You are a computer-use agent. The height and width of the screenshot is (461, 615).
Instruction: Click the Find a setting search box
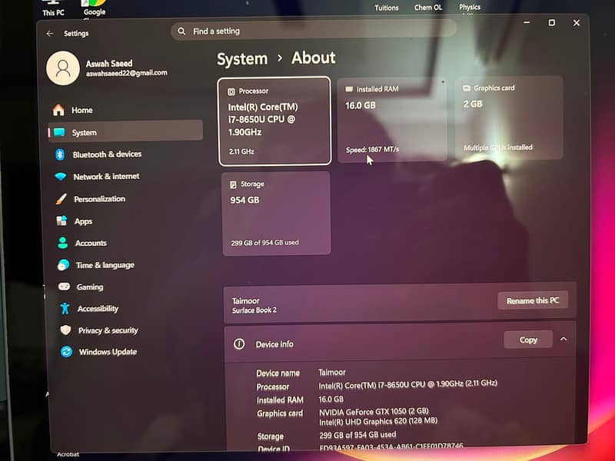click(314, 31)
